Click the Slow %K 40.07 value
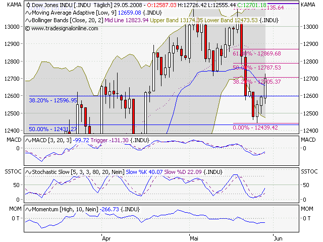Image resolution: width=323 pixels, height=242 pixels. [x=144, y=172]
